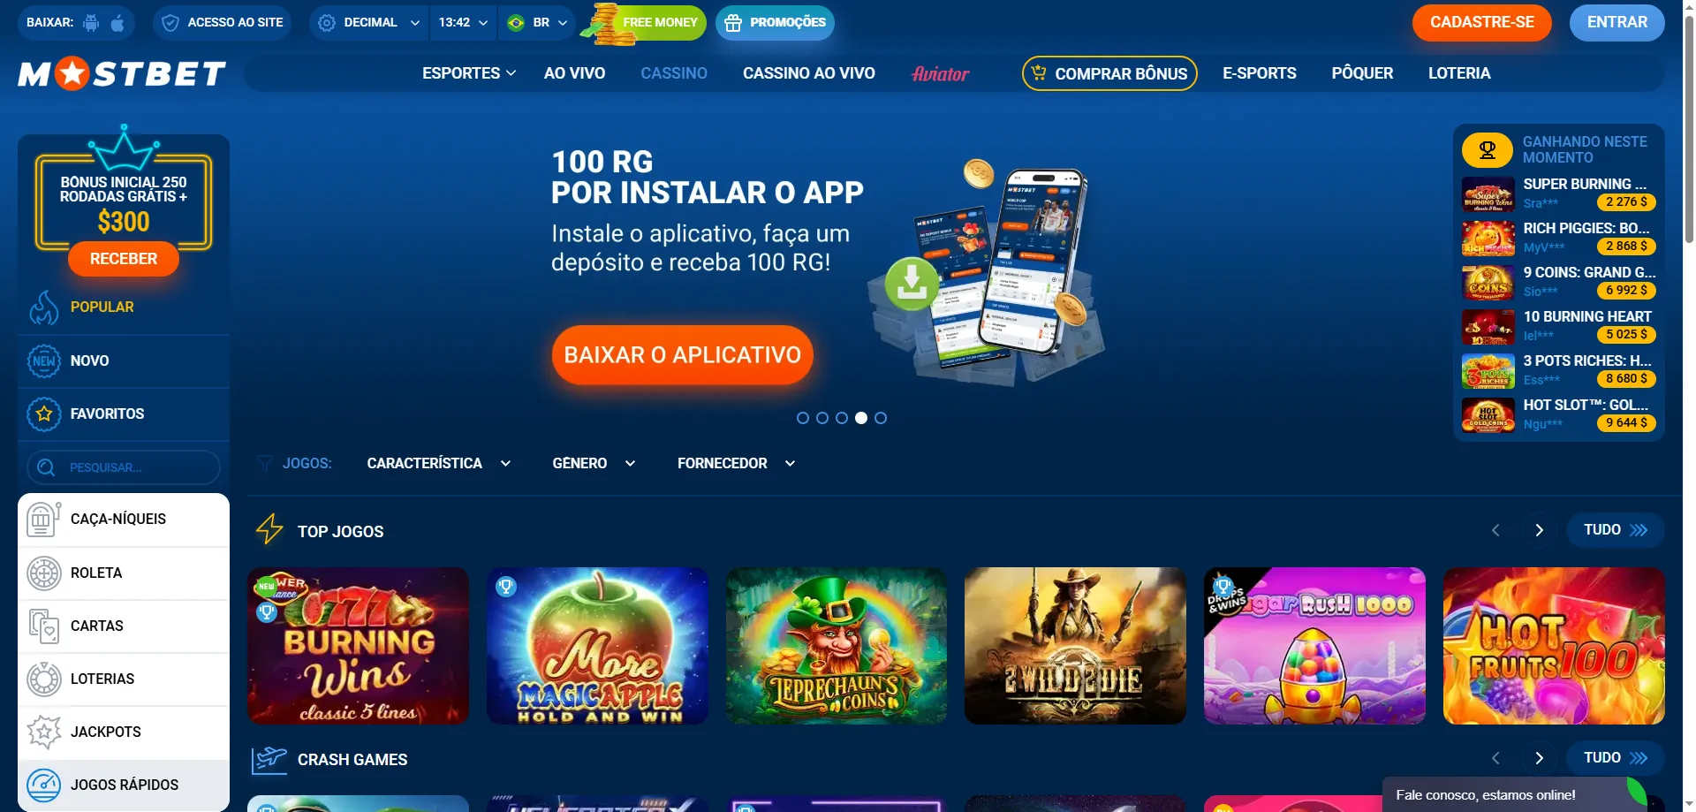
Task: Open Jogos Rápidos speedometer icon
Action: click(44, 785)
